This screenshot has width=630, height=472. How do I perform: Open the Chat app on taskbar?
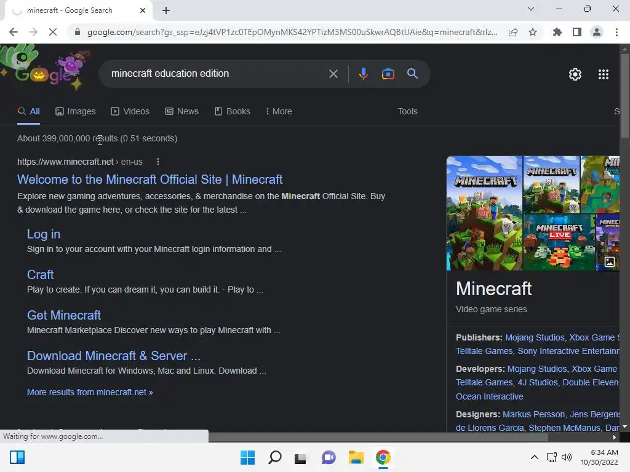click(x=329, y=457)
